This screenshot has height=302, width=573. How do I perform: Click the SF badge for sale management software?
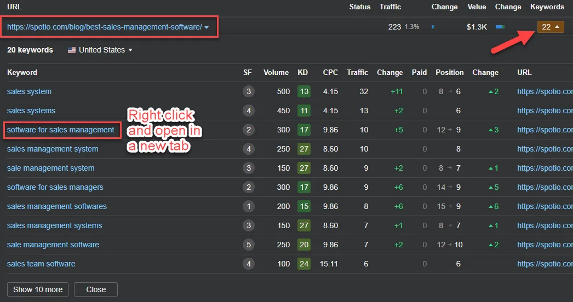point(249,245)
